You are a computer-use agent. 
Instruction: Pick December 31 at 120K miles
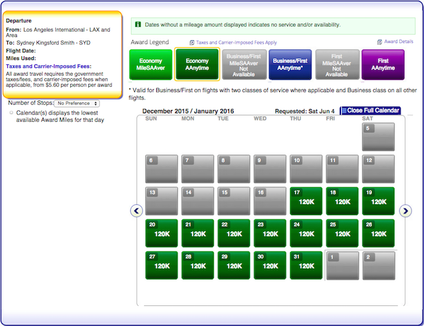tap(306, 265)
